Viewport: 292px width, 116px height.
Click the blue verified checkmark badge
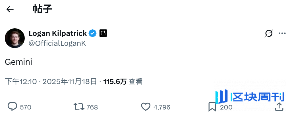(93, 33)
